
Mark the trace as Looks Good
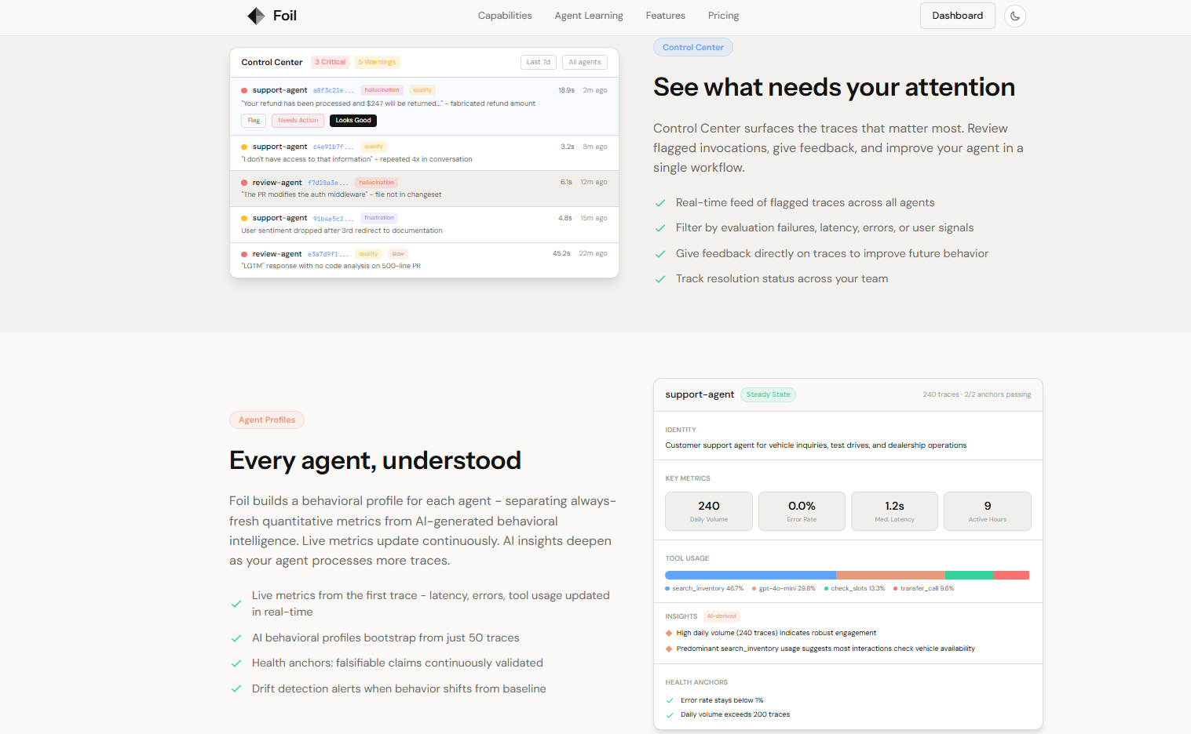pyautogui.click(x=353, y=121)
